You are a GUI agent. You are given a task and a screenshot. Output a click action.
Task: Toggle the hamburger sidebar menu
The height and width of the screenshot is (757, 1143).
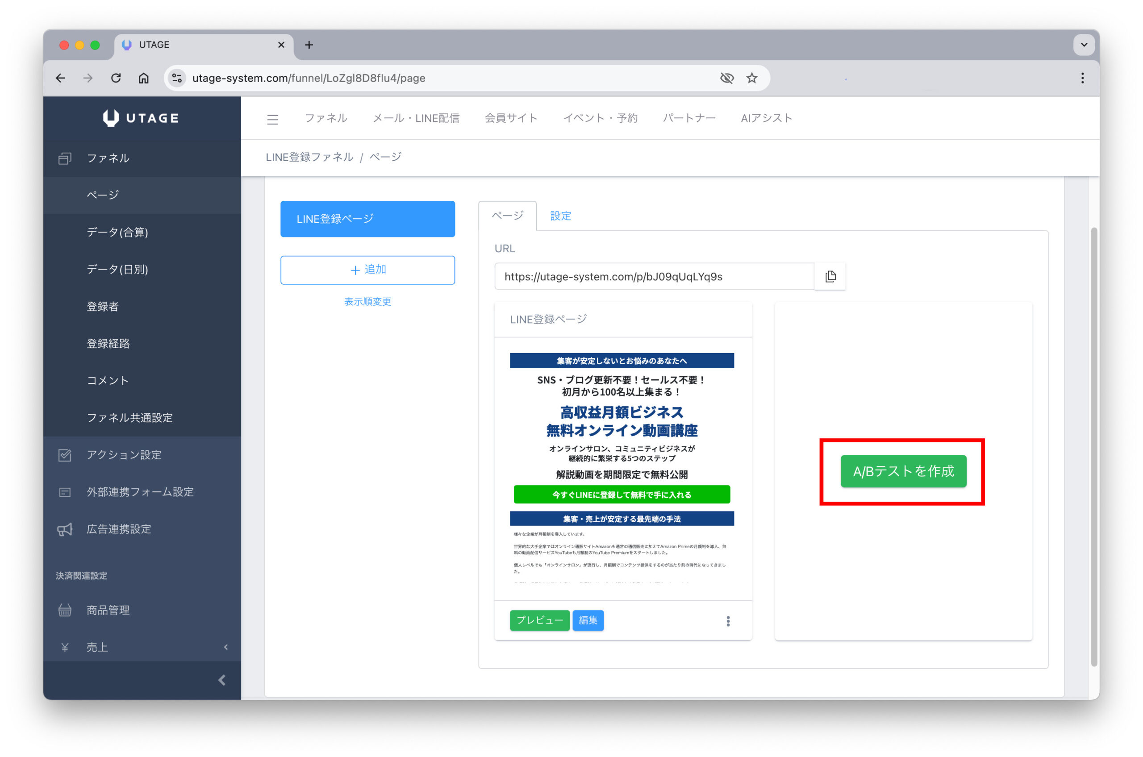coord(273,119)
